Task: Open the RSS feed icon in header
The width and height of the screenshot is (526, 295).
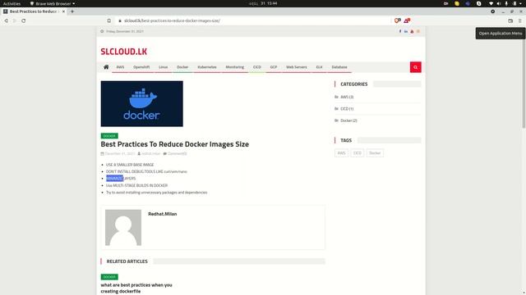Action: (x=418, y=31)
